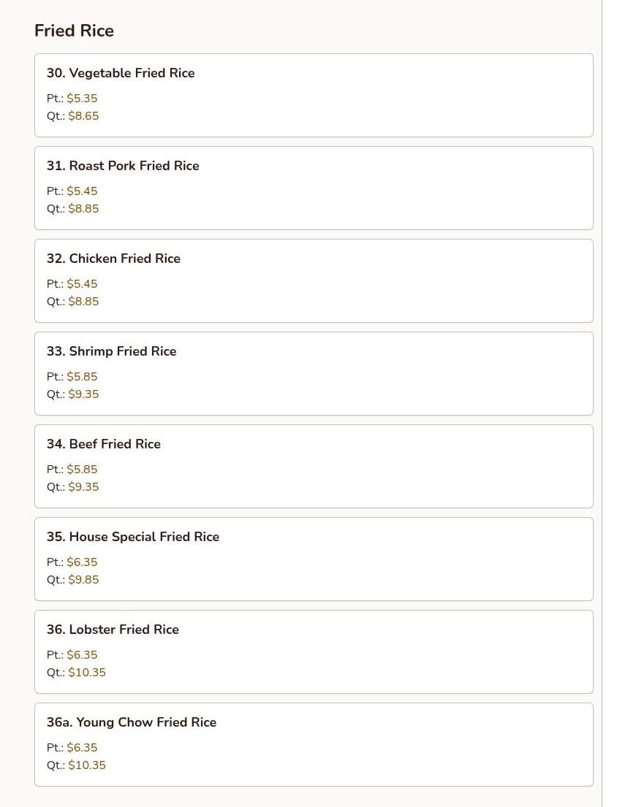617x807 pixels.
Task: Click the Roast Pork Fried Rice quart price
Action: click(83, 209)
